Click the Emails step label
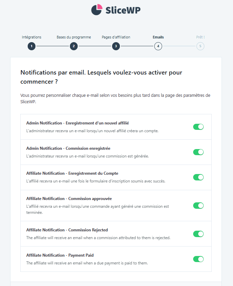The image size is (233, 286). click(x=158, y=37)
